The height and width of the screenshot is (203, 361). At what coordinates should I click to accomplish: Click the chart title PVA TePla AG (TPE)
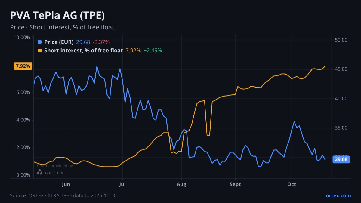(x=57, y=15)
